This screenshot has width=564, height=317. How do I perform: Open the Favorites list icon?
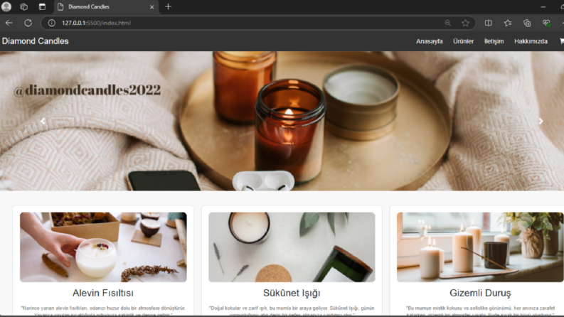[x=508, y=23]
